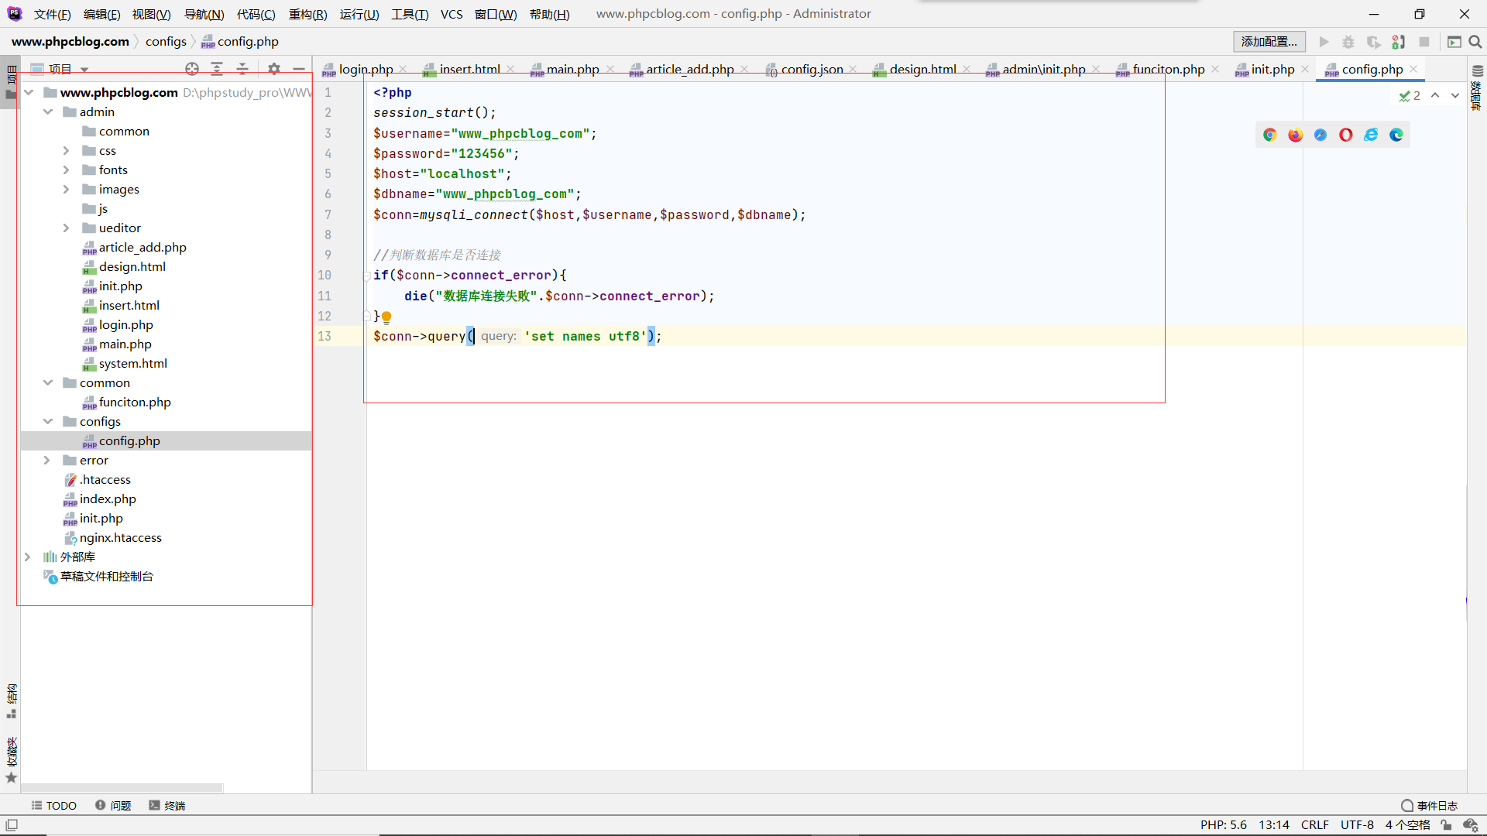
Task: Open Safari browser preview icon
Action: 1320,135
